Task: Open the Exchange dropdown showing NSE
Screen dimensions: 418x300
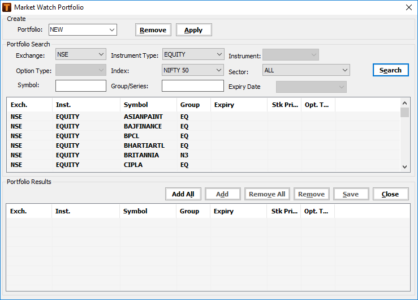Action: coord(81,54)
